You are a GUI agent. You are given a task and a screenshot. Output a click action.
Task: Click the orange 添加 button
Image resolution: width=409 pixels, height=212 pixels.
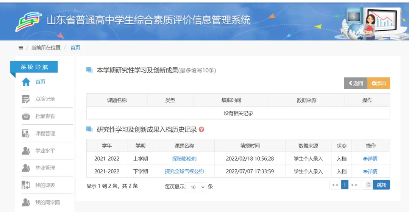pos(378,83)
